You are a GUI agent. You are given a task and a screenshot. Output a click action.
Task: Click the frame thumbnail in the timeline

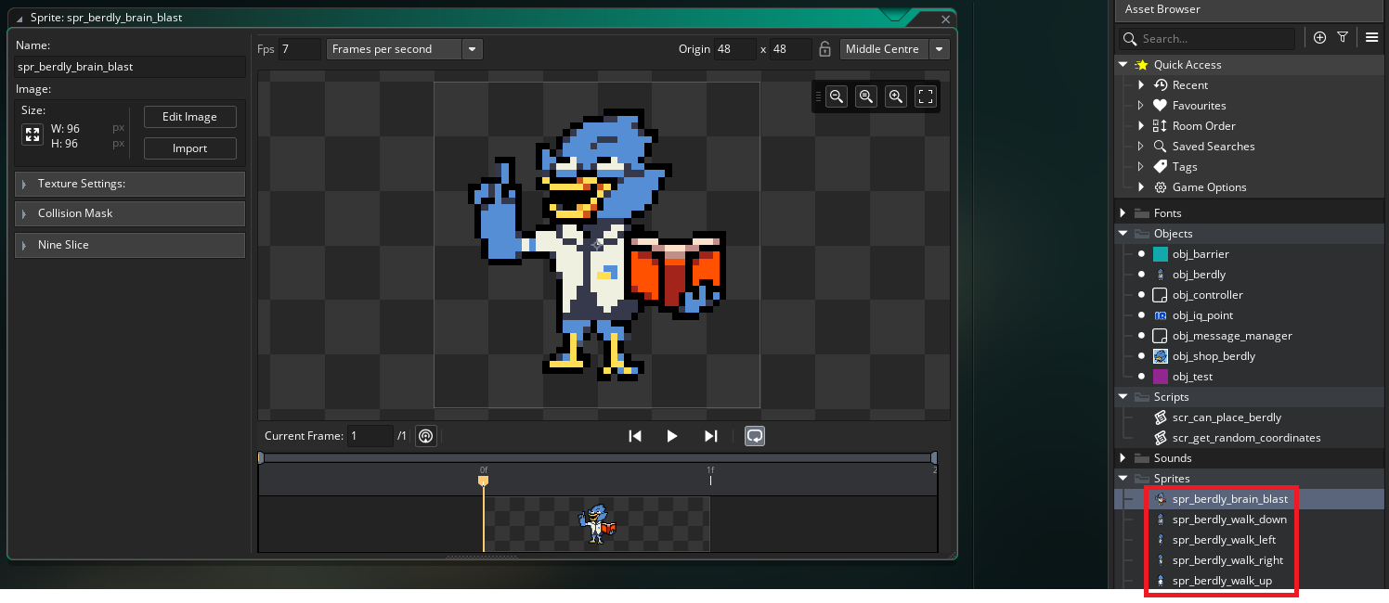597,524
